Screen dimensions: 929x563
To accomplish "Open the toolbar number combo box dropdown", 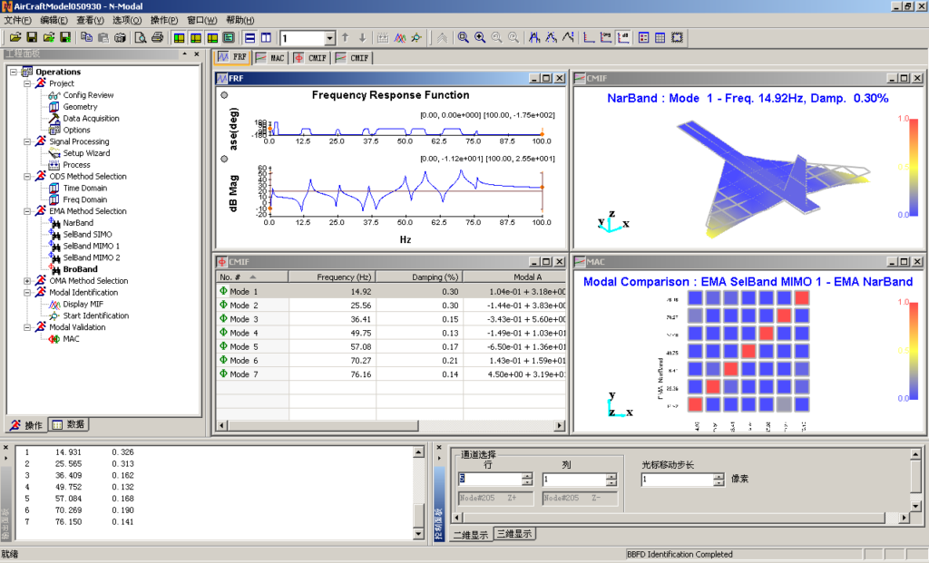I will click(x=330, y=38).
